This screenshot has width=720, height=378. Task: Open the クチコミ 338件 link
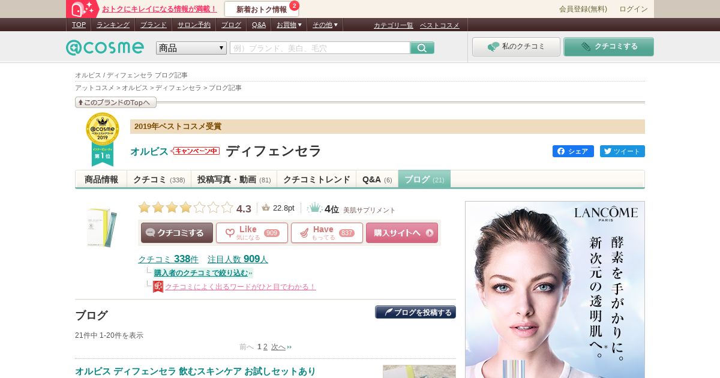168,259
